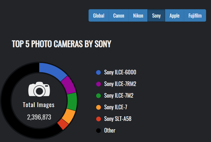
Task: Click the Sony ILCE-7M2 legend label
Action: pyautogui.click(x=119, y=96)
